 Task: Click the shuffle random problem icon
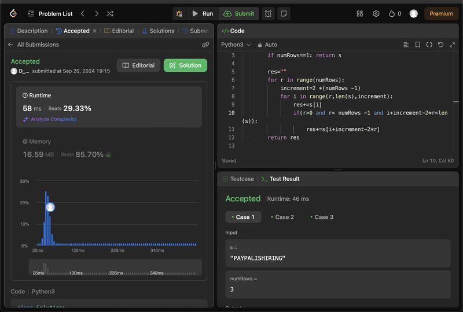click(110, 13)
